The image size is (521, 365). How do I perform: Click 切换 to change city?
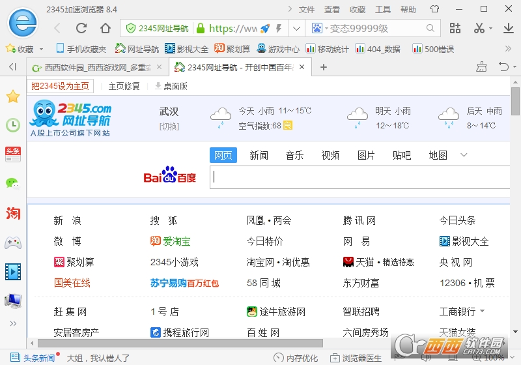pyautogui.click(x=169, y=126)
